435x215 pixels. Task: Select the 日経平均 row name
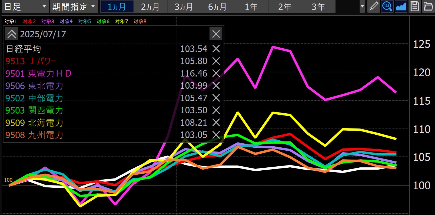click(x=24, y=49)
